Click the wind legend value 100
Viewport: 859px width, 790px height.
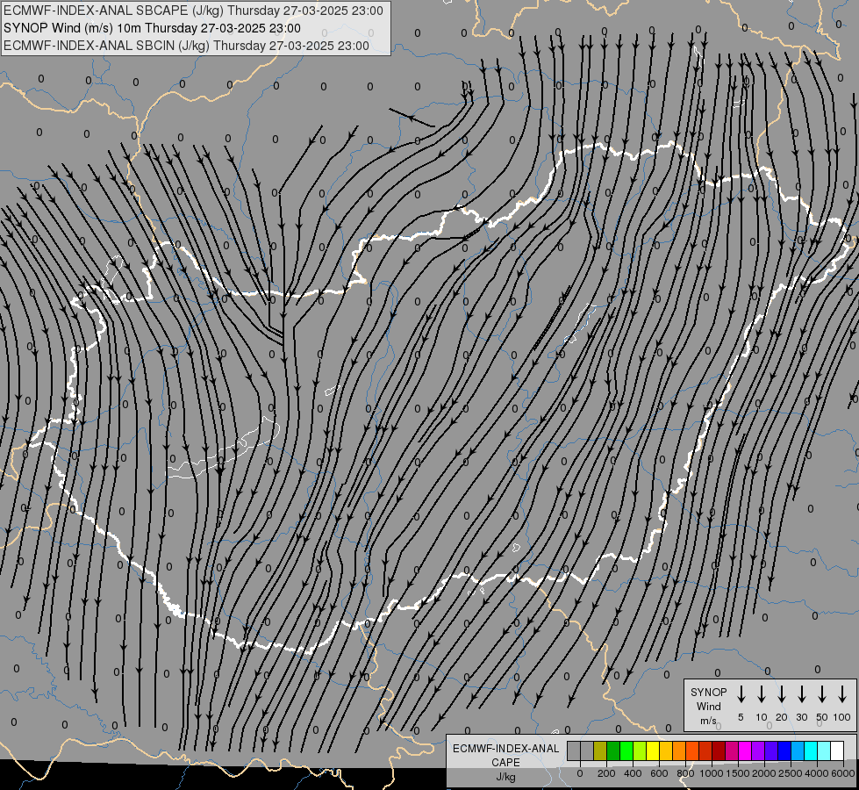coord(842,717)
